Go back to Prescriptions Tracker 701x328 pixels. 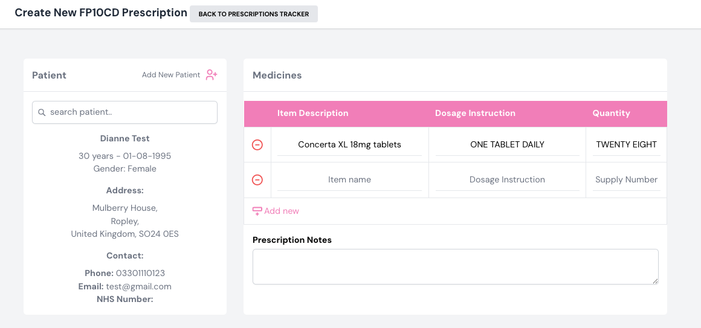pos(254,14)
